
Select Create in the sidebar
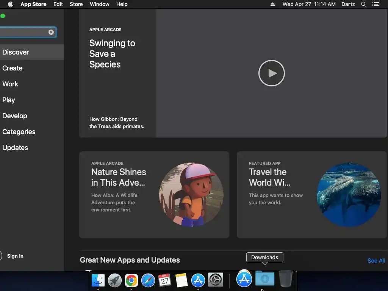click(32, 68)
